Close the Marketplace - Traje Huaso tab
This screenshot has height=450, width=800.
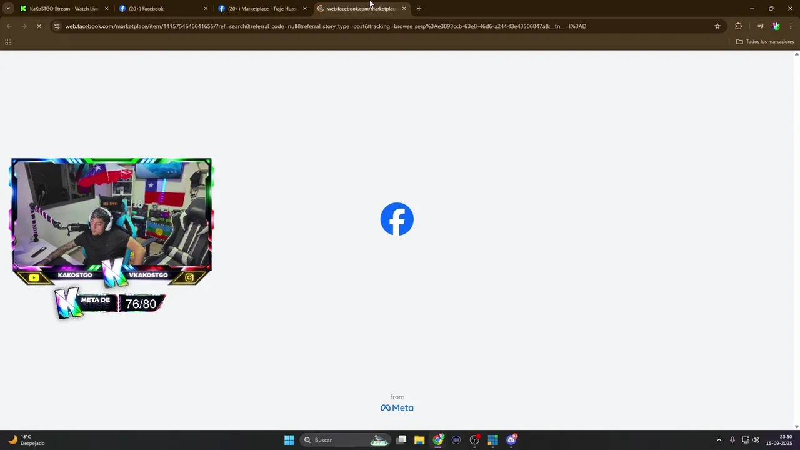point(305,9)
